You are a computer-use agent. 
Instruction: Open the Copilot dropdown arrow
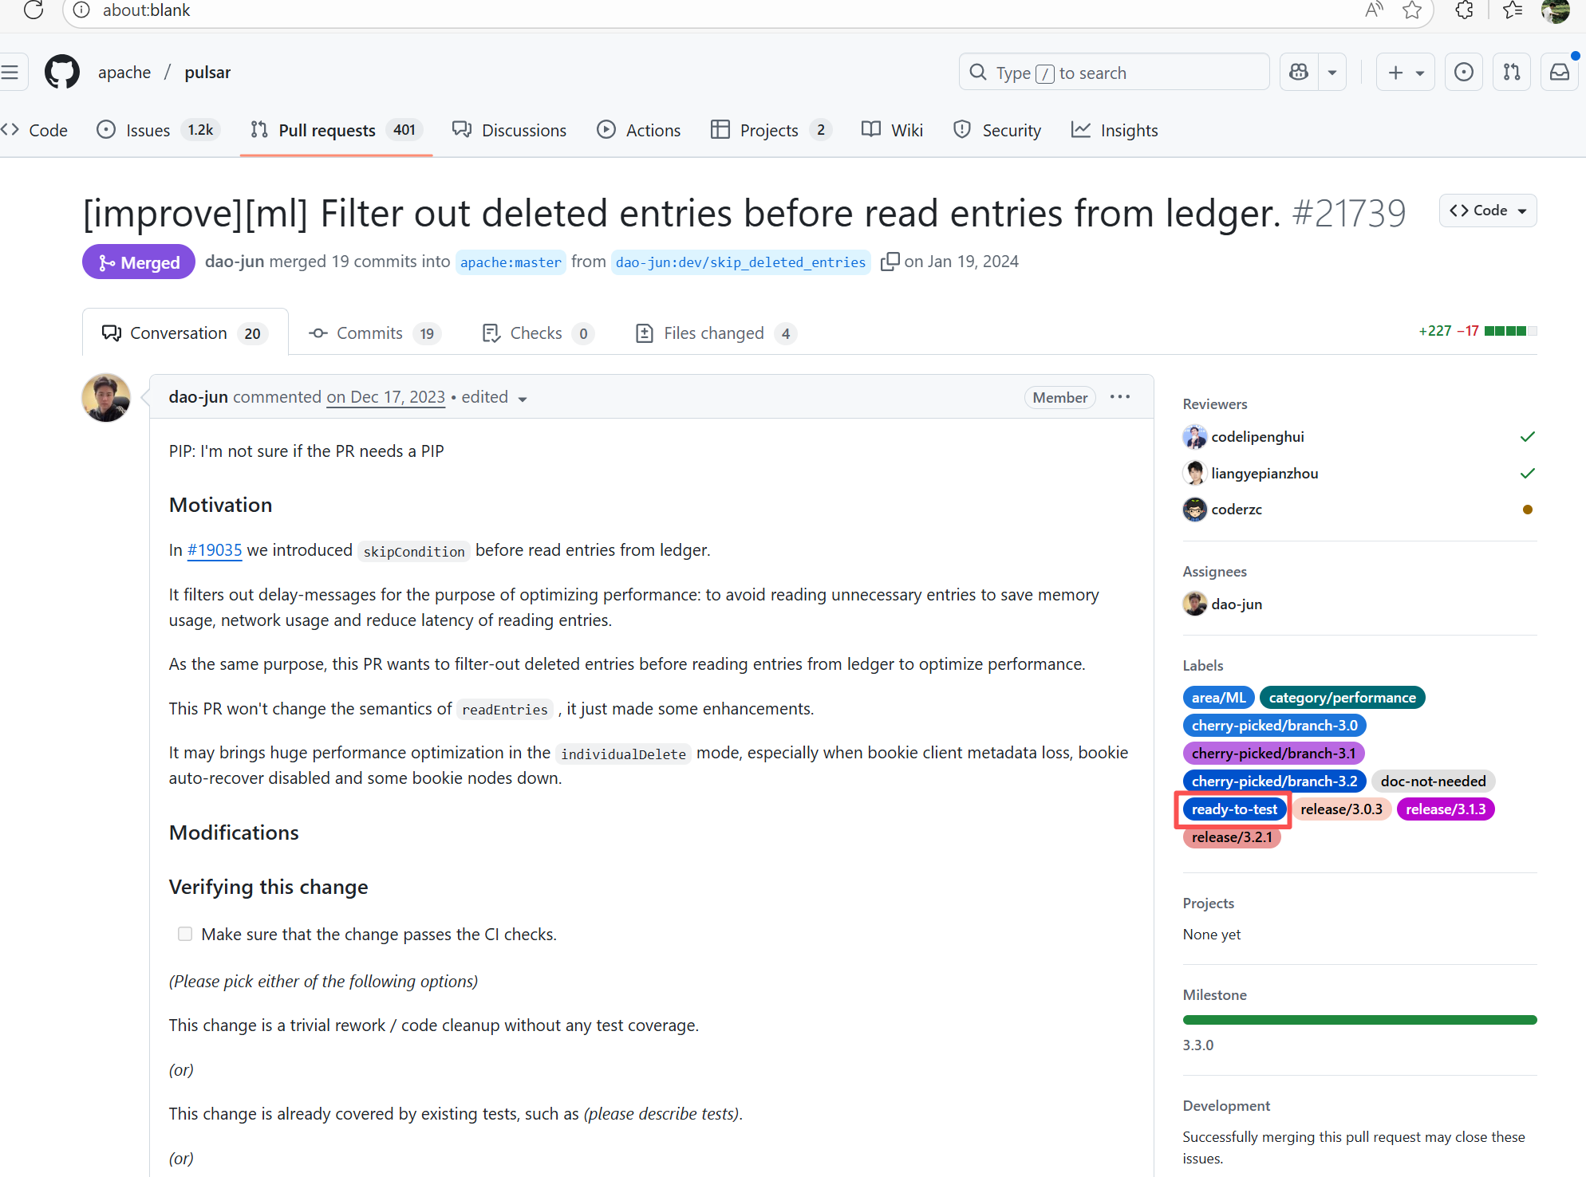[x=1332, y=73]
